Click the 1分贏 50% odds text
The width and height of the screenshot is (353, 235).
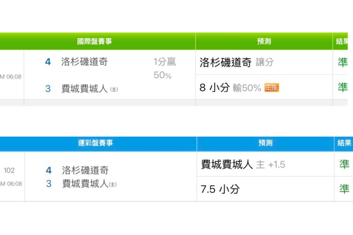click(x=164, y=69)
